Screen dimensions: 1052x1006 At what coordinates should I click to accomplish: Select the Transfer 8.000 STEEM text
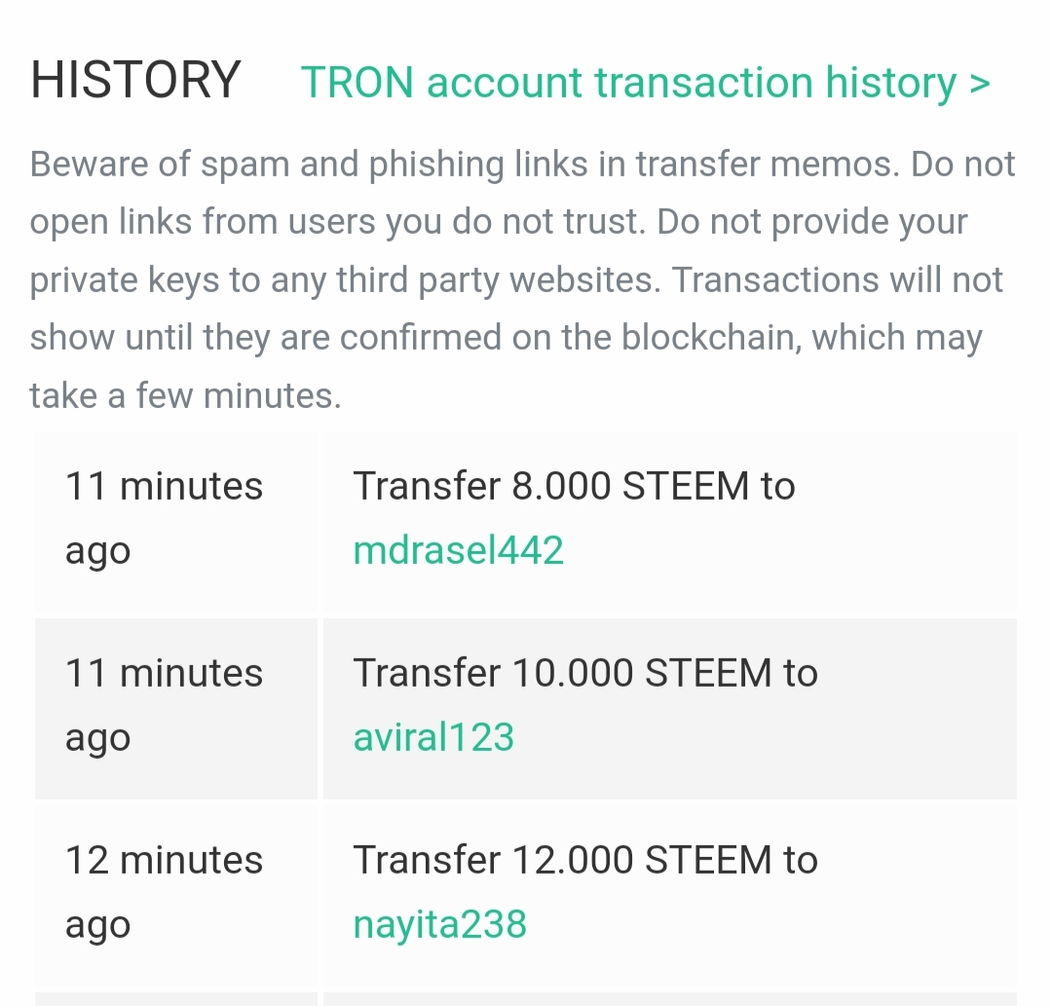tap(574, 486)
